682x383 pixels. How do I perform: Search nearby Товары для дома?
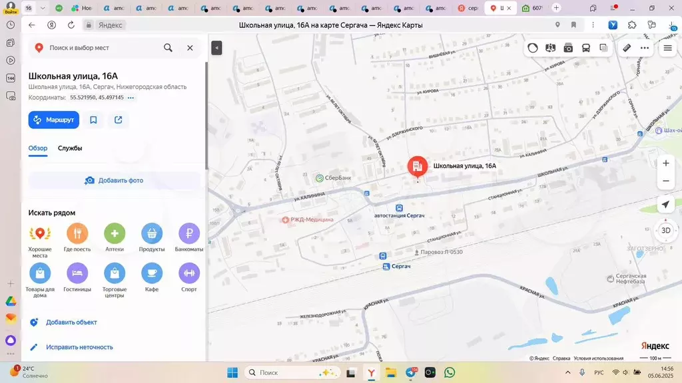(x=40, y=280)
